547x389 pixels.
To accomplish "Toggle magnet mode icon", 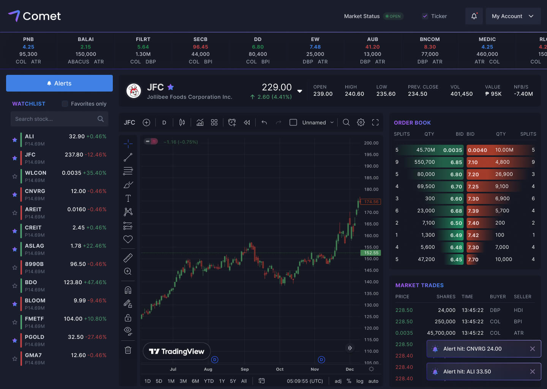I will (x=128, y=290).
